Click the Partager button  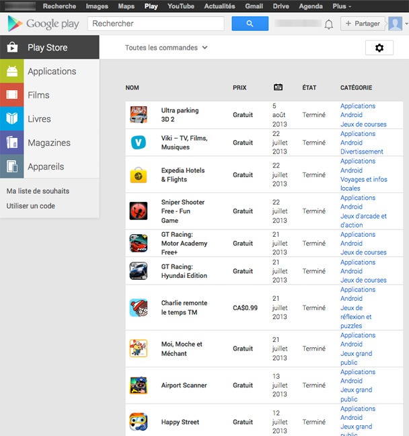pos(363,24)
